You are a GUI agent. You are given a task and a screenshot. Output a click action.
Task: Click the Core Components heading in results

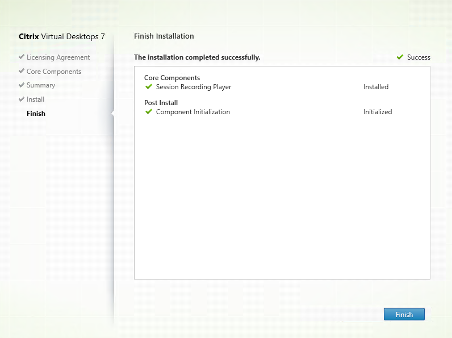point(172,78)
